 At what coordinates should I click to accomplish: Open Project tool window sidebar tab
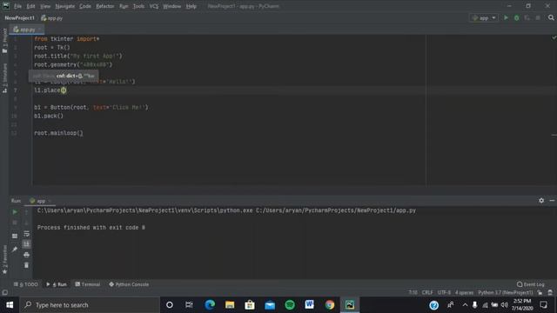[4, 41]
